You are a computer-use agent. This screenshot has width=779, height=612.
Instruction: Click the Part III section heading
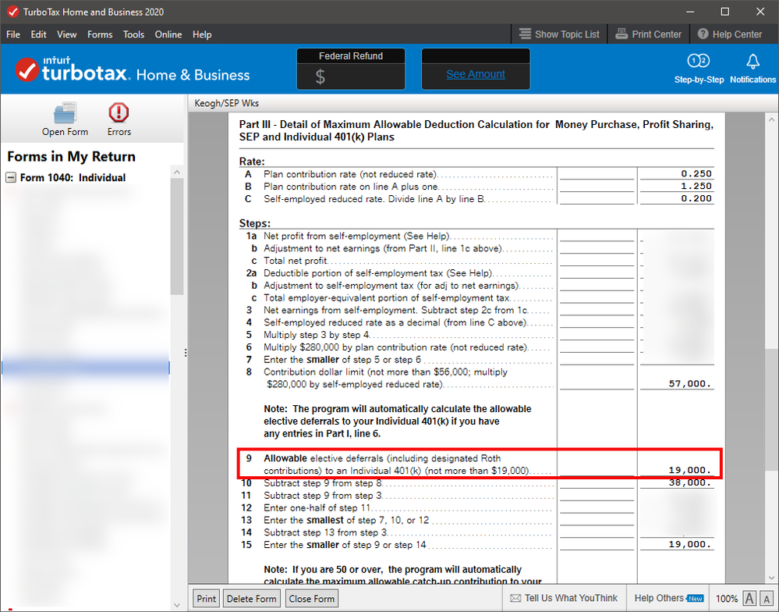click(x=476, y=130)
